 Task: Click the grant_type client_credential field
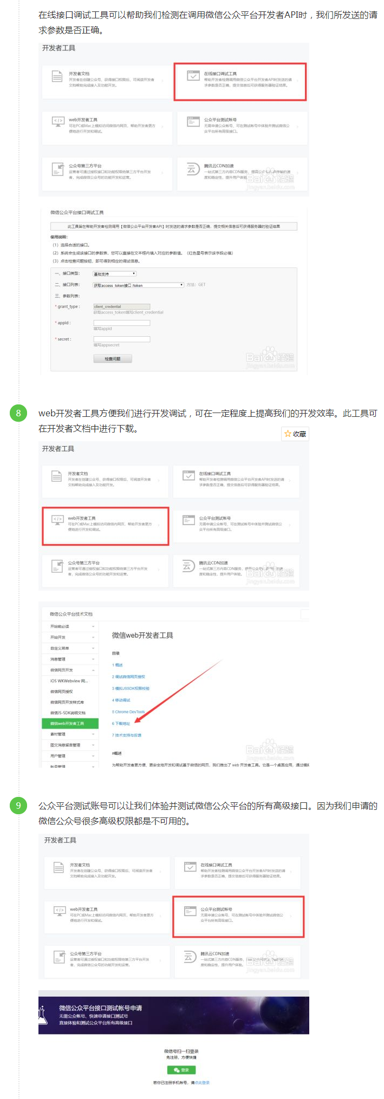[x=121, y=306]
